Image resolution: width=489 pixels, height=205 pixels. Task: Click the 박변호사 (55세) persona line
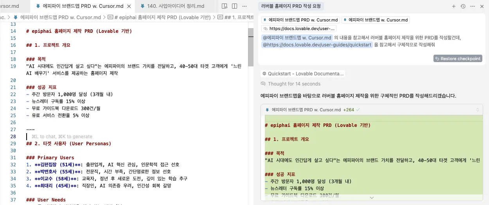click(x=98, y=172)
